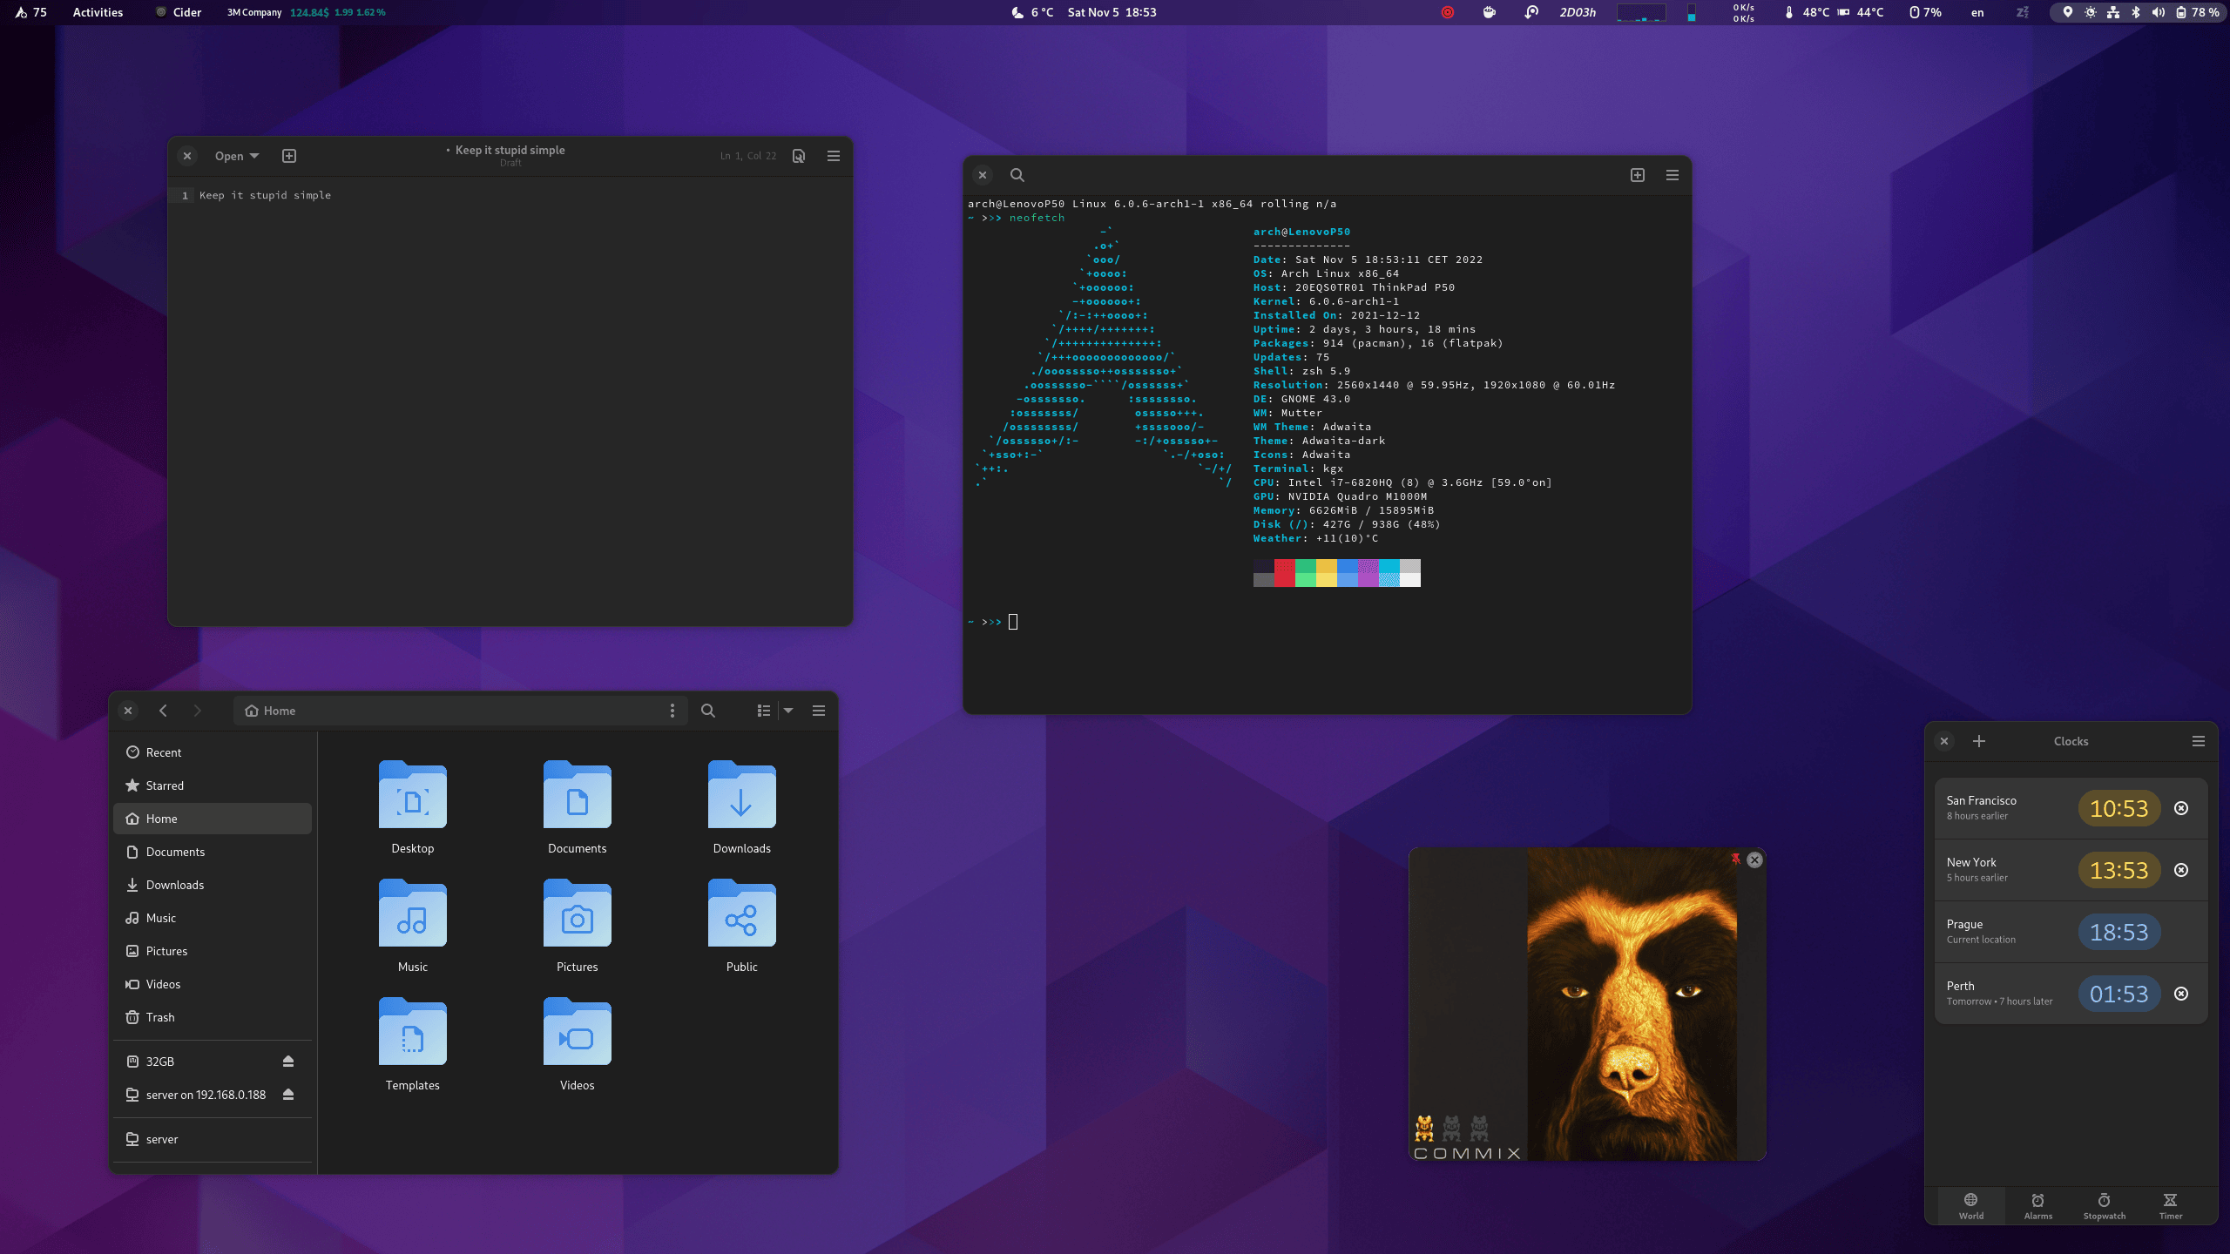Open terminal hamburger menu

pyautogui.click(x=1672, y=175)
